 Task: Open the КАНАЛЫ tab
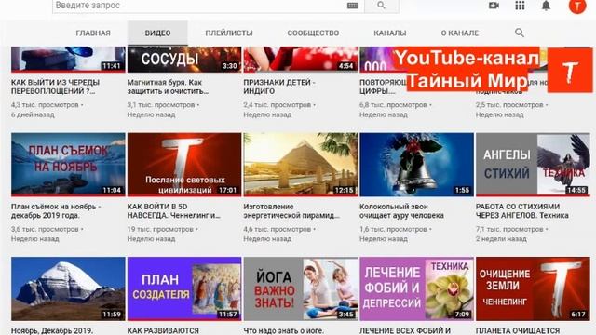pyautogui.click(x=390, y=33)
